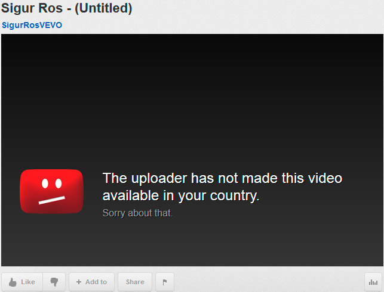Click the 'Like' text label
Image resolution: width=384 pixels, height=292 pixels.
click(x=28, y=282)
